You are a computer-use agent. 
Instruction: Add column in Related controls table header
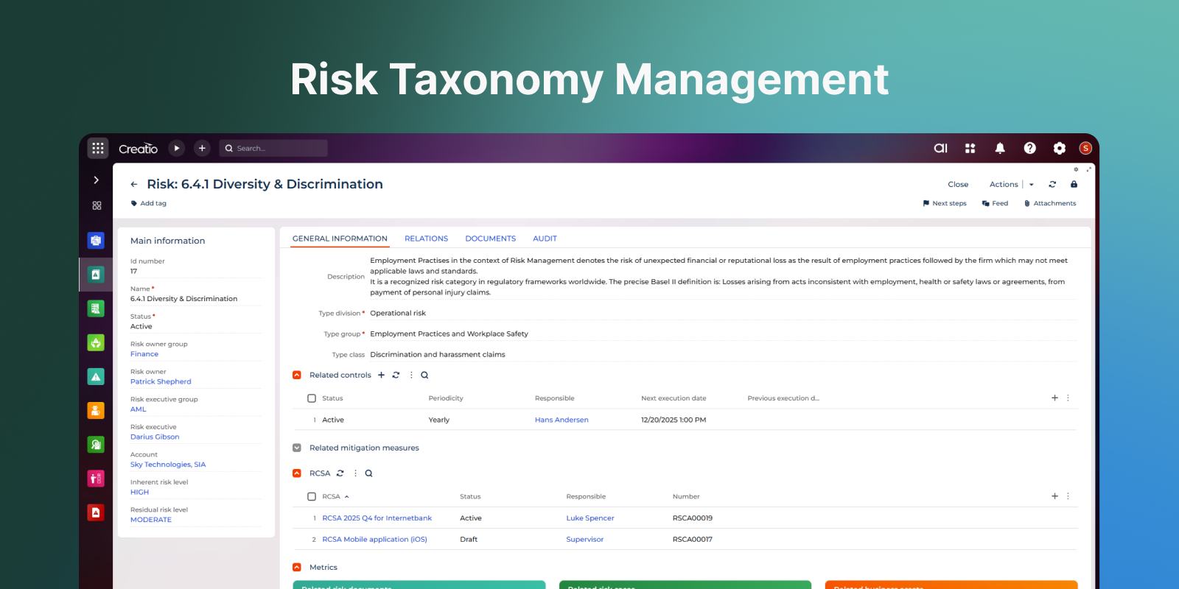[x=1054, y=398]
